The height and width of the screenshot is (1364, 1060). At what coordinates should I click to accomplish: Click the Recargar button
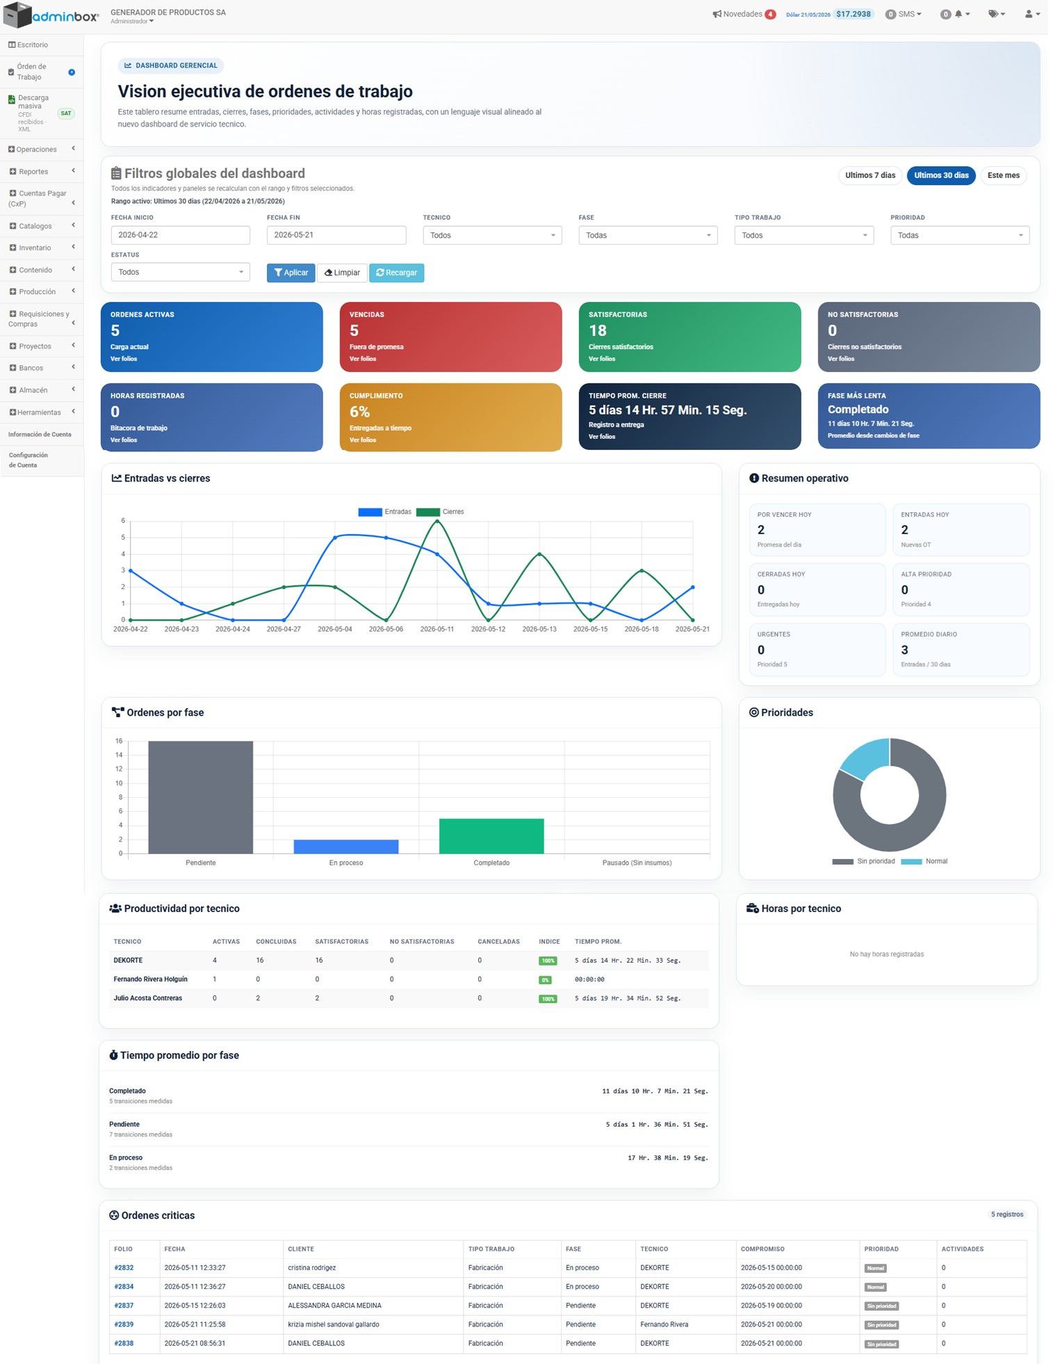pyautogui.click(x=396, y=273)
